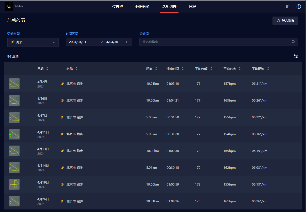The image size is (306, 212).
Task: Click the 按名称搜索 keyword search field
Action: click(x=216, y=42)
